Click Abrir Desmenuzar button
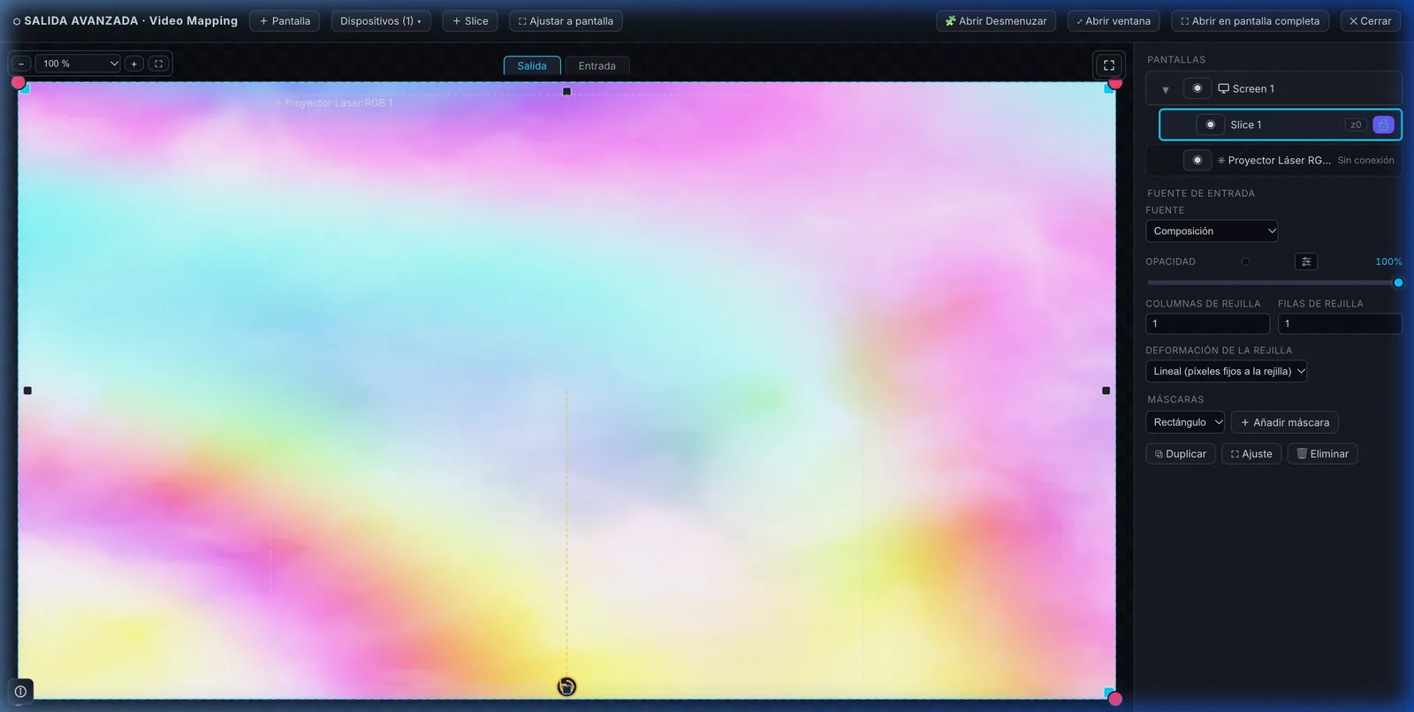 pos(996,21)
